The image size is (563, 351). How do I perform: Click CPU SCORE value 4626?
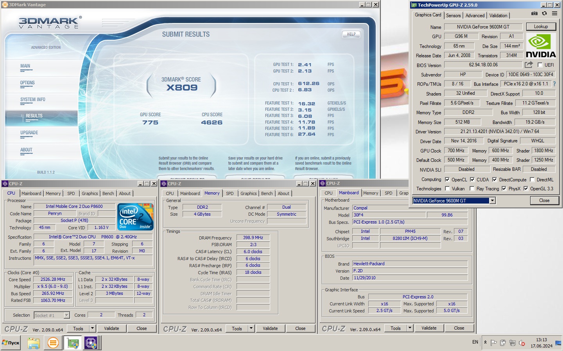point(212,122)
